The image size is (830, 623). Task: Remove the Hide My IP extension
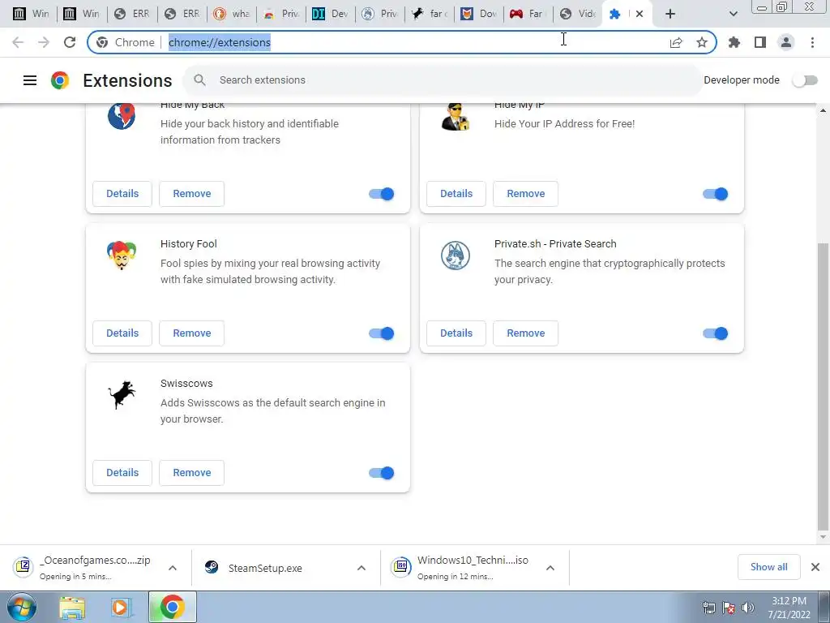click(525, 194)
